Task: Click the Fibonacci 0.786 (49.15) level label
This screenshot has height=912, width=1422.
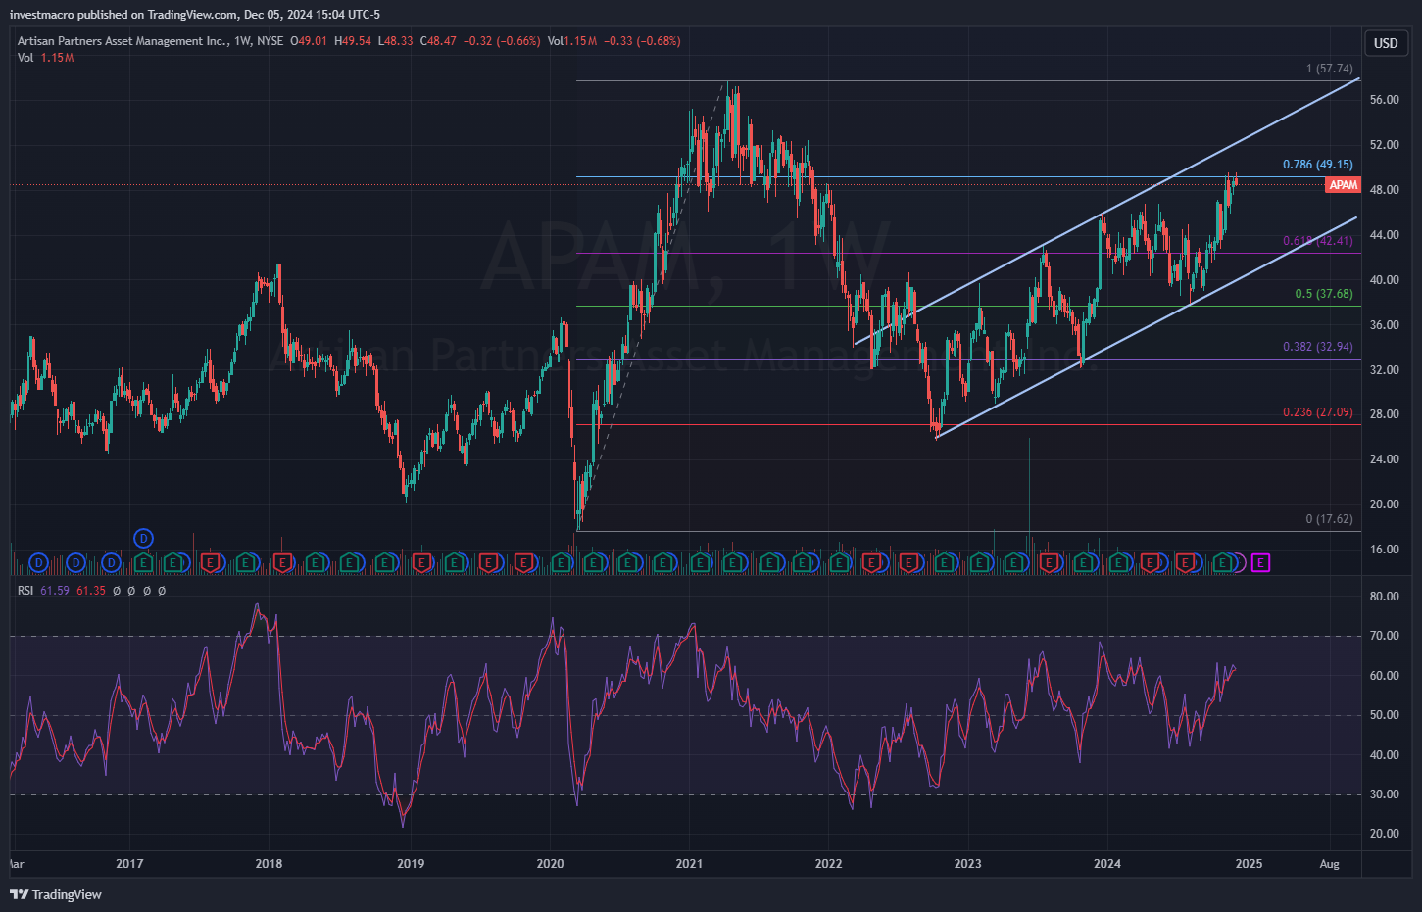Action: 1318,165
